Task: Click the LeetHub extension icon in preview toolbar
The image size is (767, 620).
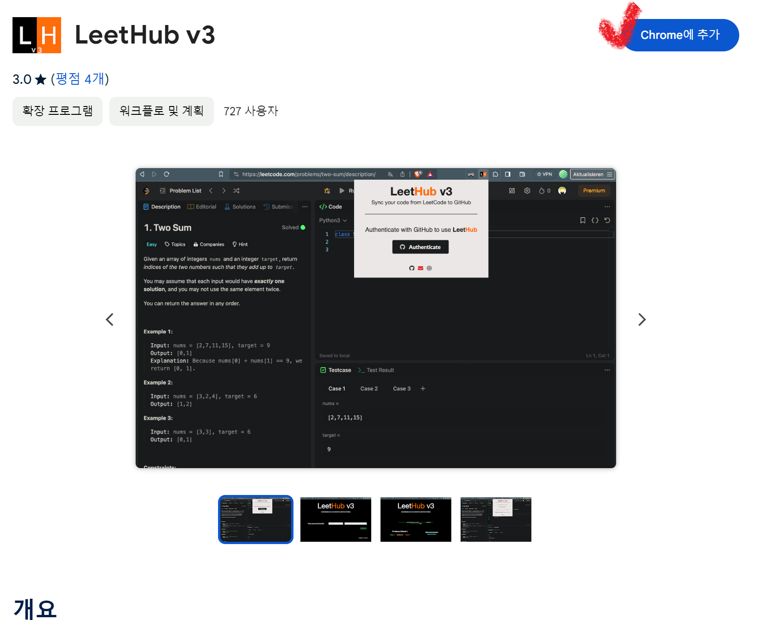Action: click(x=483, y=174)
